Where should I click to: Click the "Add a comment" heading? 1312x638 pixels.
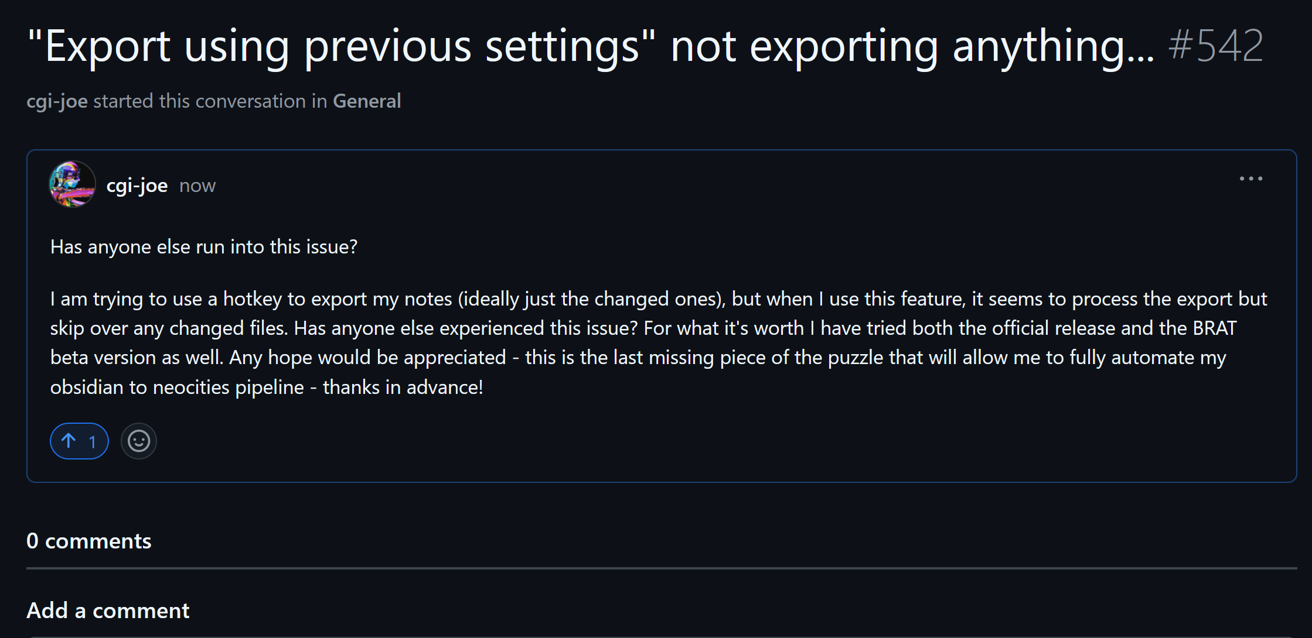[x=108, y=610]
